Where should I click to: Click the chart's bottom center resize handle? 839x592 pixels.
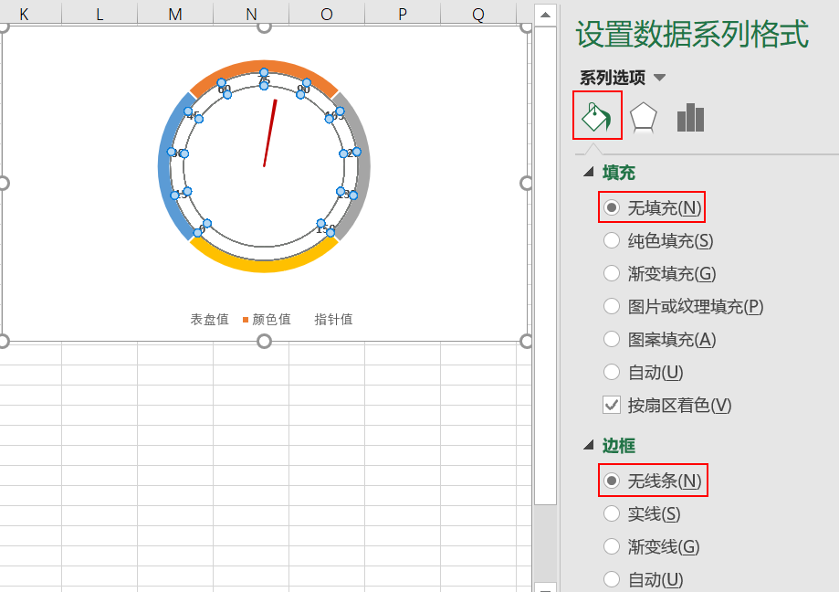click(x=264, y=341)
